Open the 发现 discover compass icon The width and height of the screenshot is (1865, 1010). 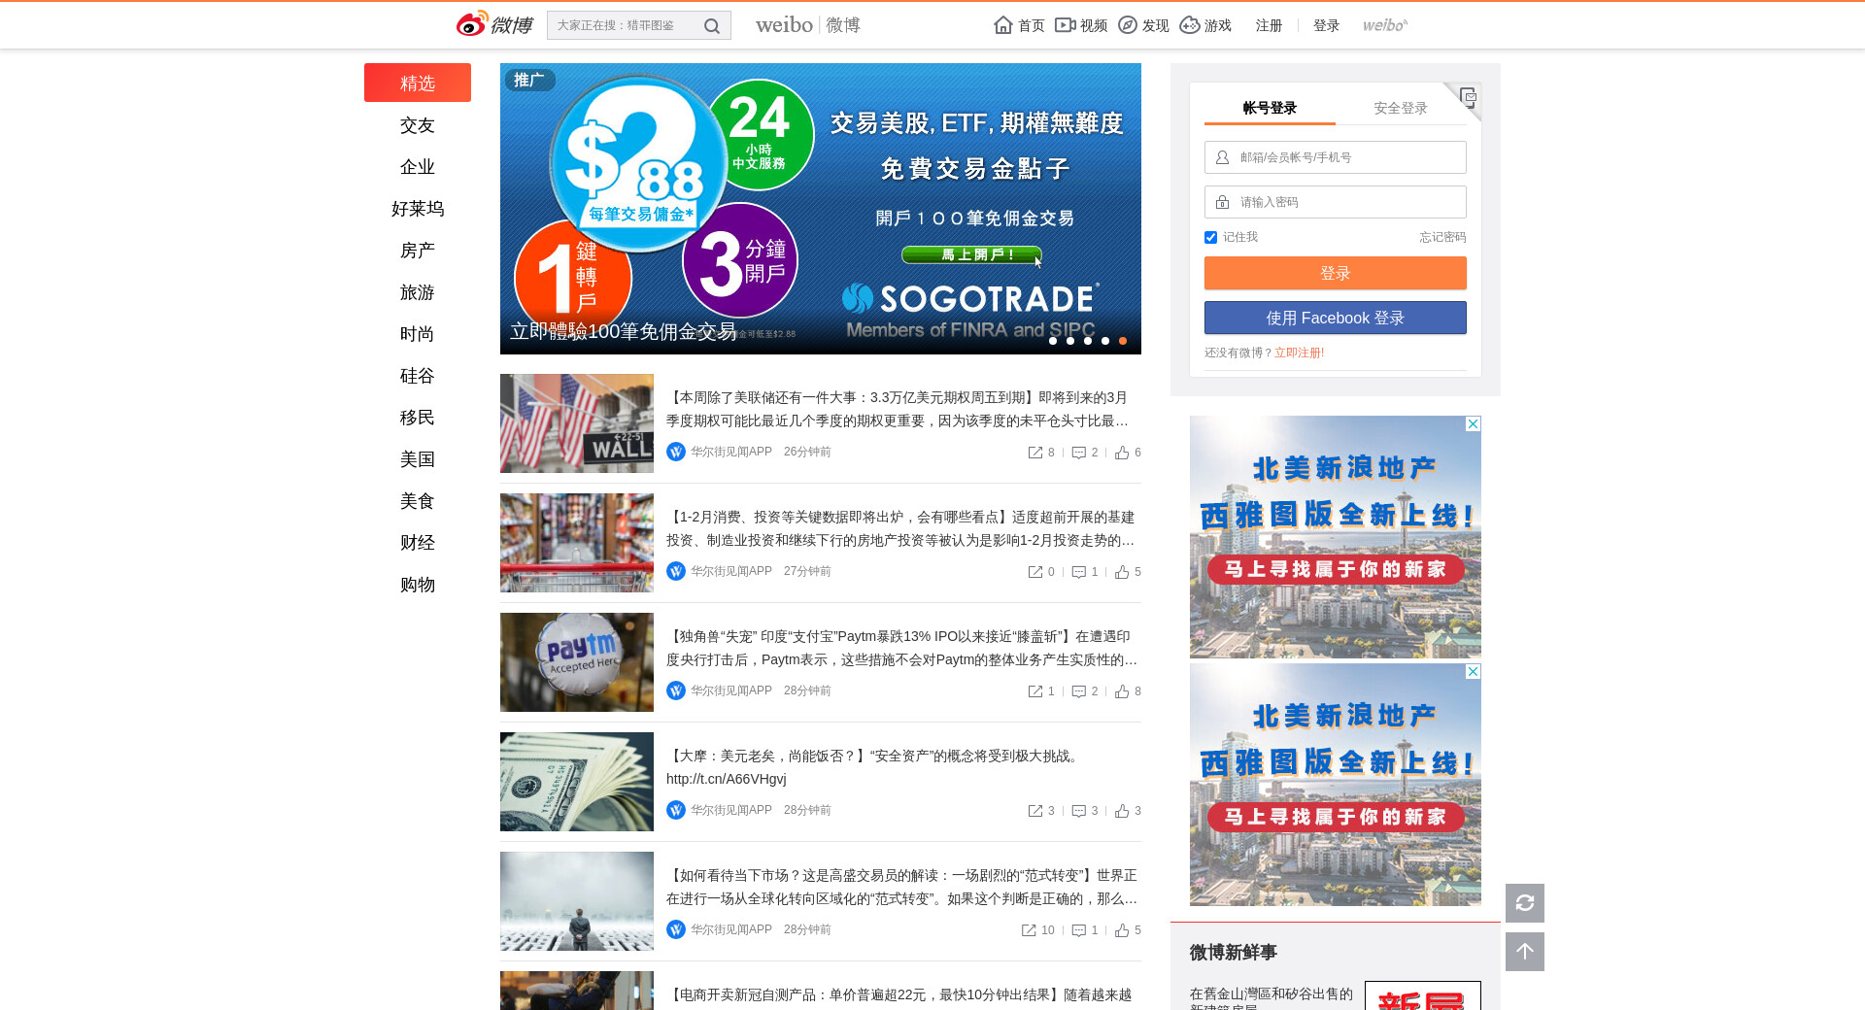click(x=1128, y=25)
